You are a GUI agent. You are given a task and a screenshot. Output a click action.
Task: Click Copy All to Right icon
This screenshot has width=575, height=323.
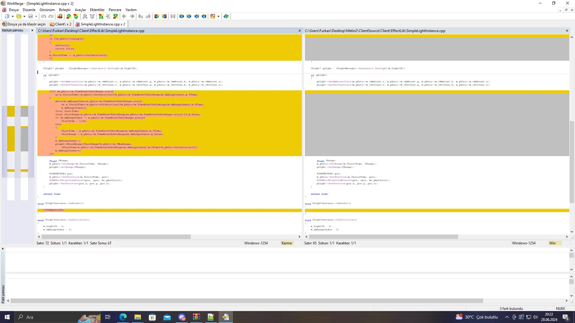pos(157,16)
